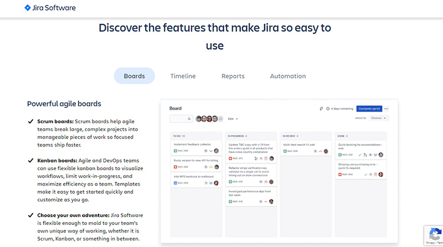
Task: Click the '4 days remaining' text
Action: (x=342, y=108)
